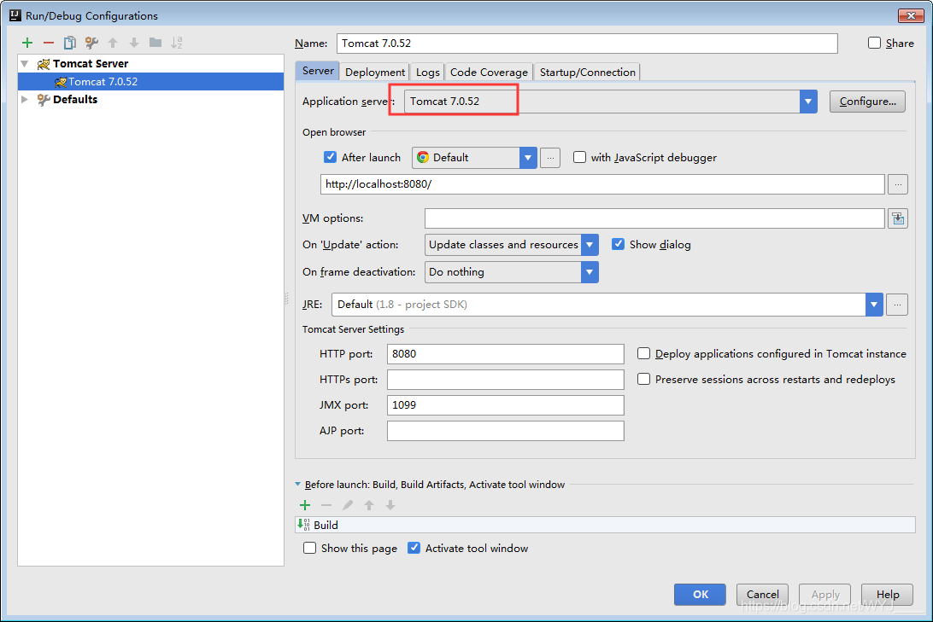Enable Deploy applications configured in Tomcat instance
The height and width of the screenshot is (622, 933).
(644, 353)
